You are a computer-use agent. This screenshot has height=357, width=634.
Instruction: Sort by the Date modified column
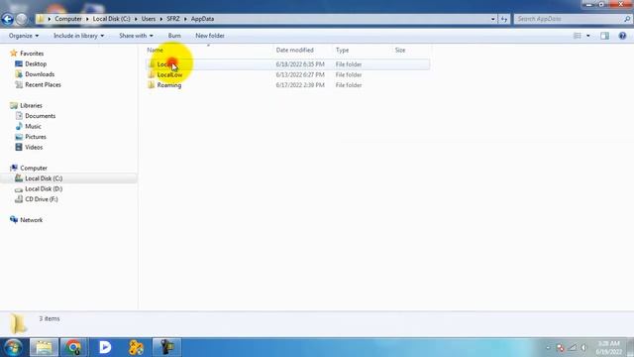(295, 51)
